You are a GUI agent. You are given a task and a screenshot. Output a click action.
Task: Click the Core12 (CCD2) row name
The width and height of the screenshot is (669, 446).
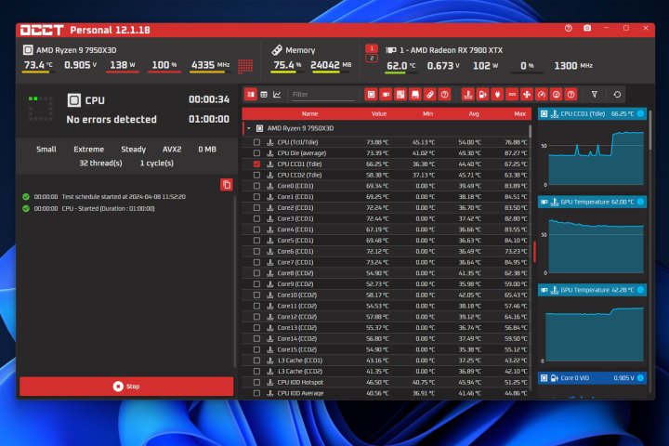[297, 317]
